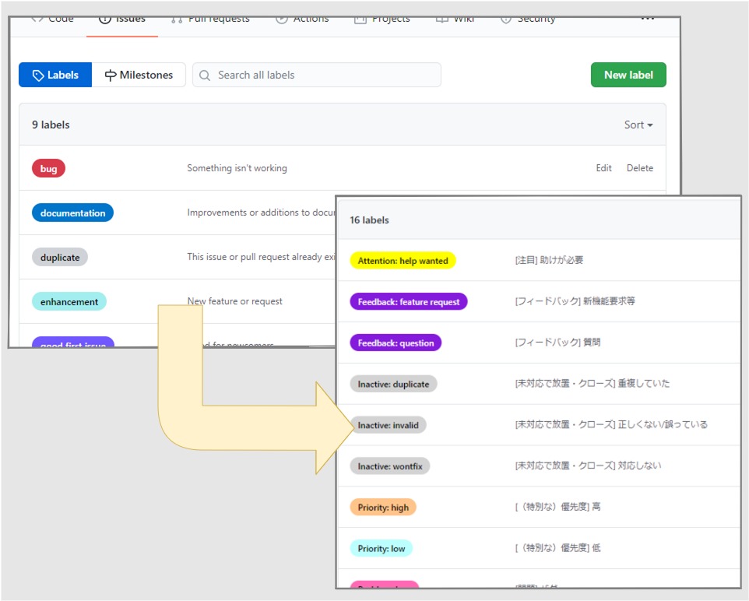Click the Issues speech-bubble icon
The image size is (749, 601).
tap(106, 19)
